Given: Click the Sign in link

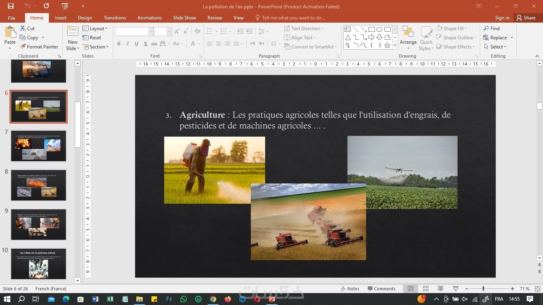Looking at the screenshot, I should pos(502,18).
